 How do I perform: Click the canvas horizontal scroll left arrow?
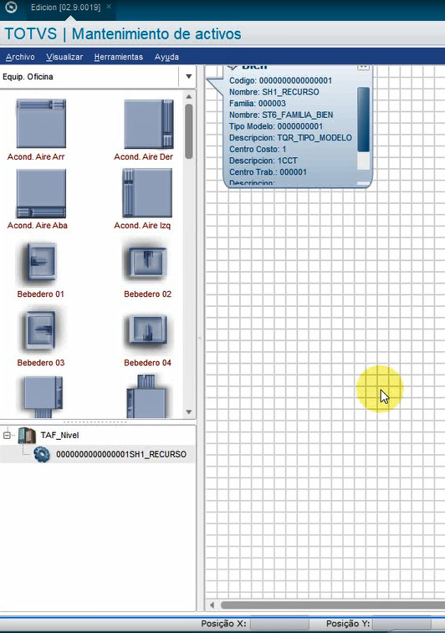click(212, 605)
